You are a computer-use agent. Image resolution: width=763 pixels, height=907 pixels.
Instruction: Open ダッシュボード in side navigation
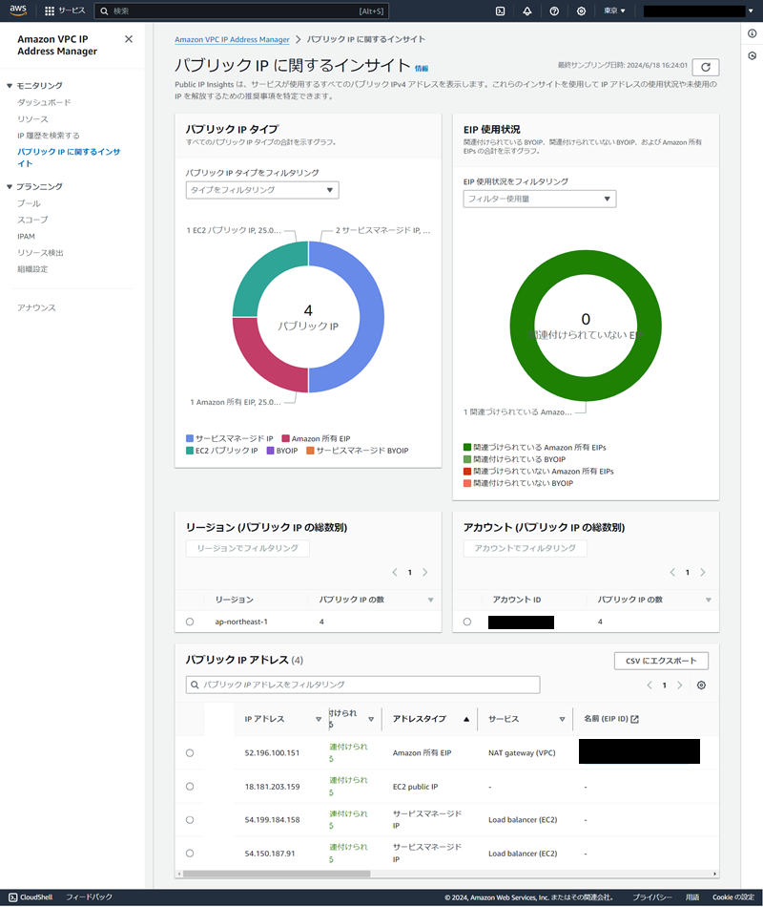pyautogui.click(x=44, y=102)
